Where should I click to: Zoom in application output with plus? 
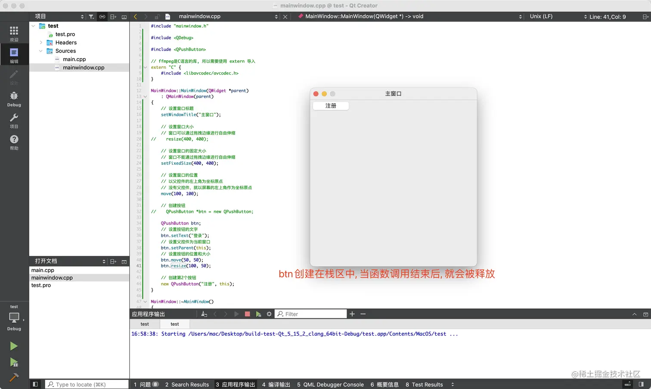coord(352,314)
